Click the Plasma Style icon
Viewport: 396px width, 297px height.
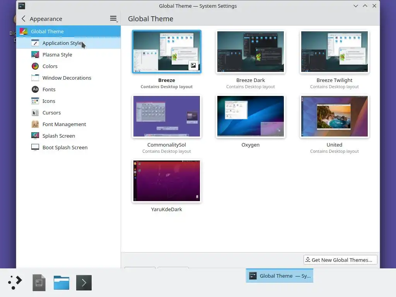coord(35,55)
